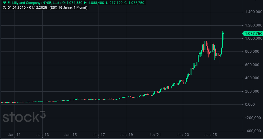Click the green 1.077,750 current price tag
Viewport: 263px width, 139px height.
253,34
